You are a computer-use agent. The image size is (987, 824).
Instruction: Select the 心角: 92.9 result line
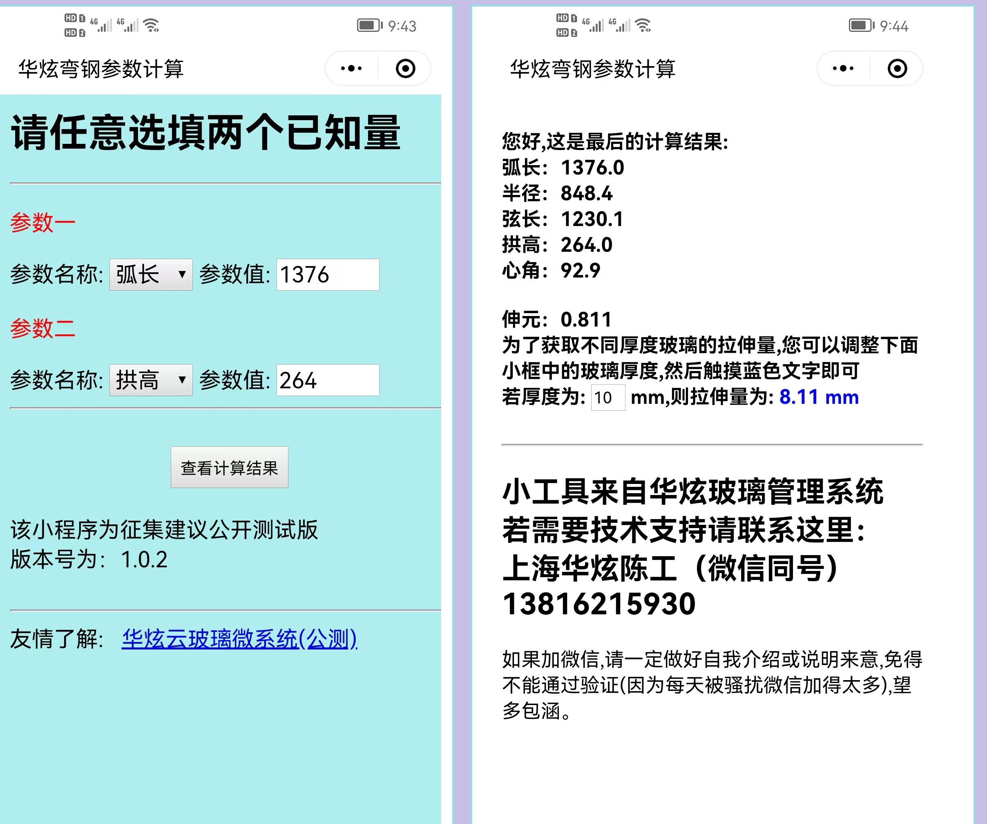(x=552, y=271)
